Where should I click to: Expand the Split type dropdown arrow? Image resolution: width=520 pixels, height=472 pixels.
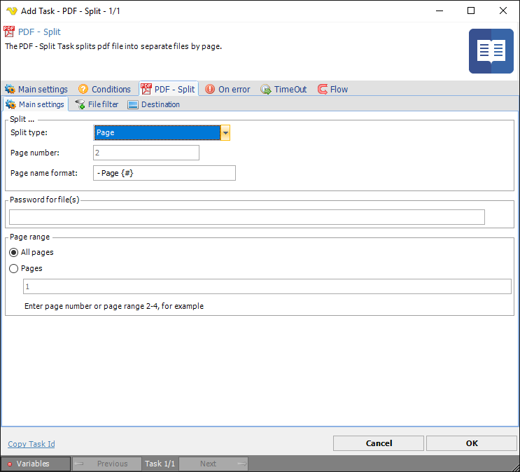[x=225, y=133]
